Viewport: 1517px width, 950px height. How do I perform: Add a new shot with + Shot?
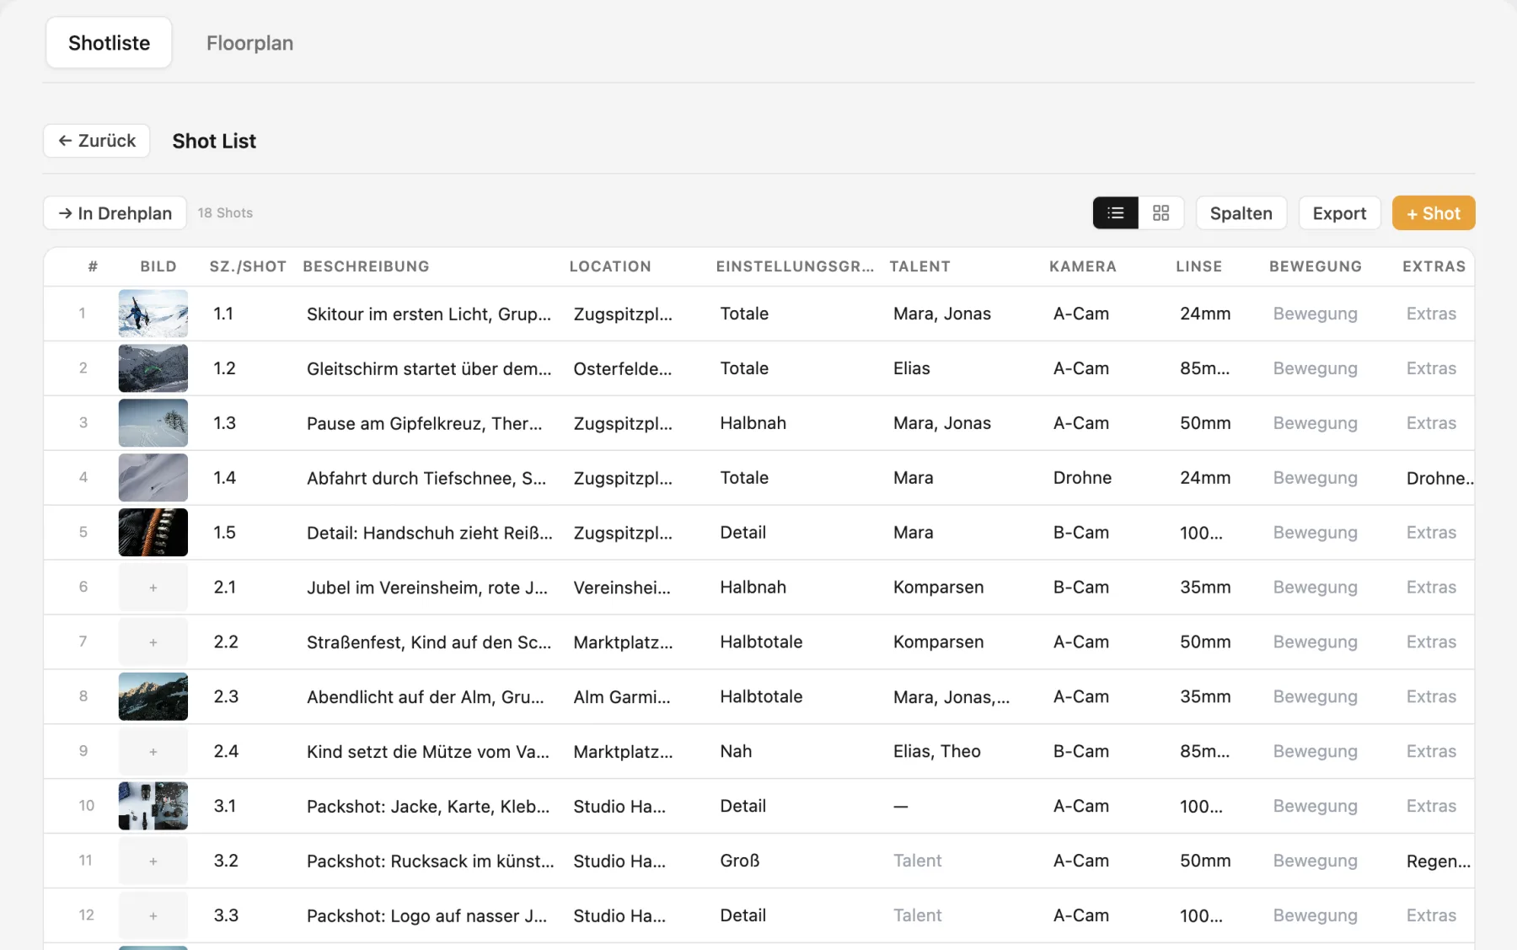(1433, 213)
